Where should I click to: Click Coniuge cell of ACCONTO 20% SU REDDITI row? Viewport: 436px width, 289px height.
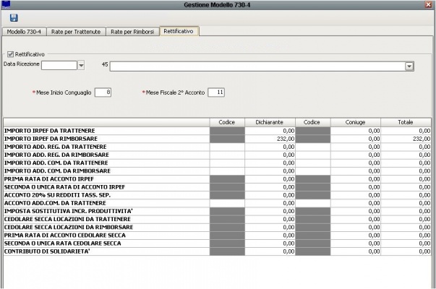pyautogui.click(x=355, y=195)
